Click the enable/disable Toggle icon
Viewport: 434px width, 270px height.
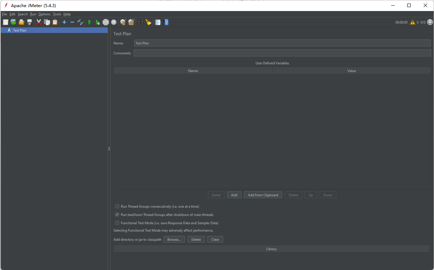coord(80,22)
